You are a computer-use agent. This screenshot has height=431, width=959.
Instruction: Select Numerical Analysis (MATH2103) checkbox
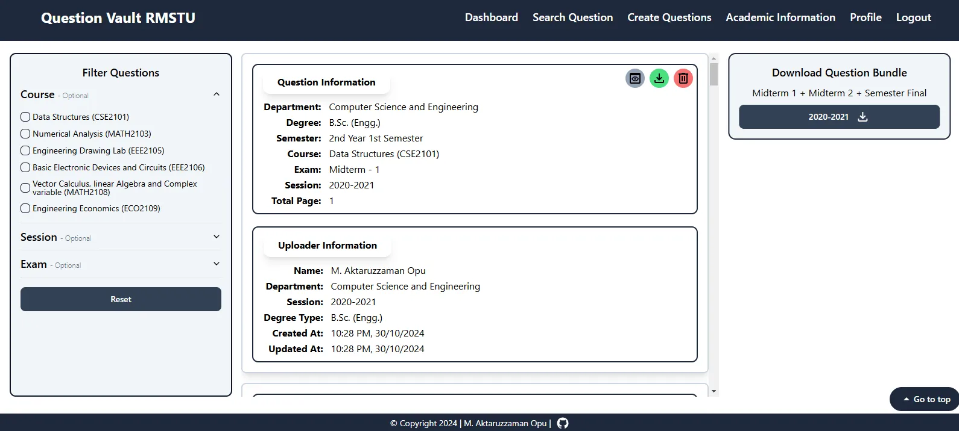tap(25, 134)
